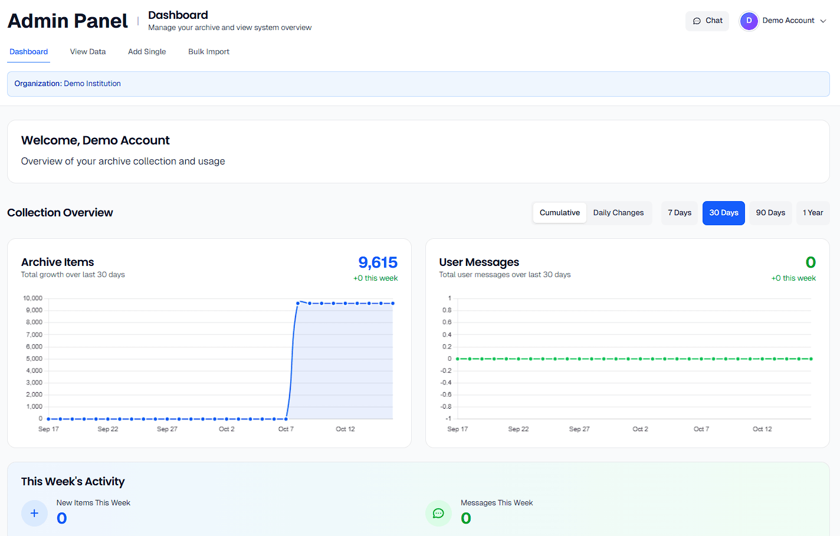
Task: Select the 90 Days range option
Action: pos(770,212)
